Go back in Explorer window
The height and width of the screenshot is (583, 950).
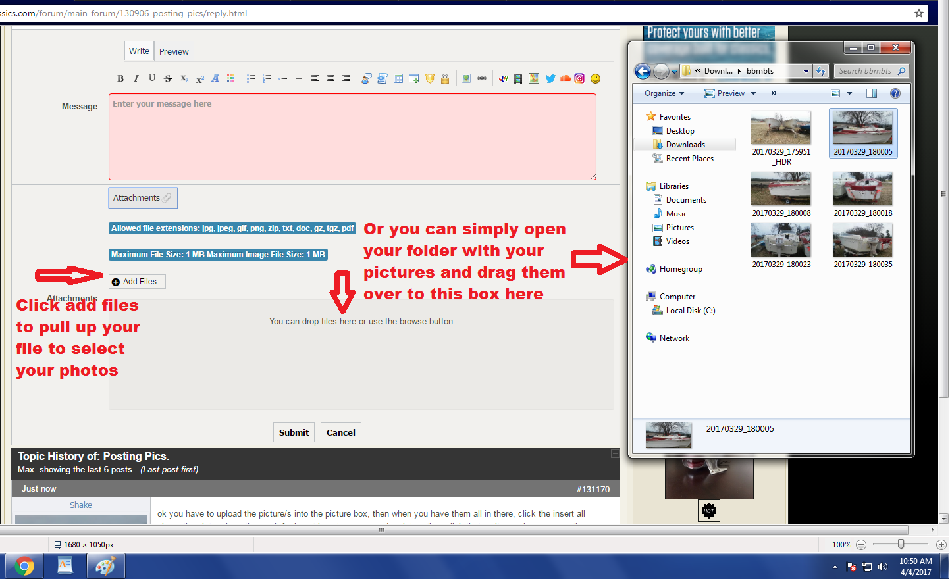(643, 71)
